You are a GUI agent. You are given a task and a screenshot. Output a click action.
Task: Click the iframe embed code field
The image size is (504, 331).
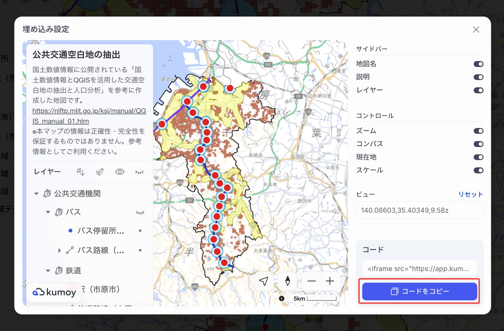419,268
